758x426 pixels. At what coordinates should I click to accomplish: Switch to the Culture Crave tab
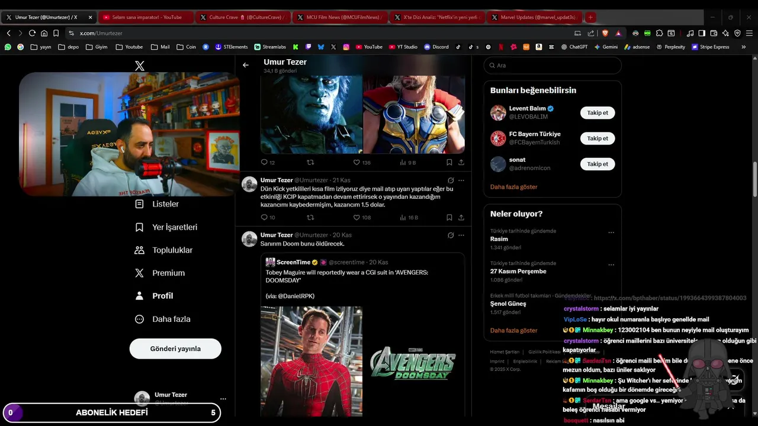click(x=242, y=17)
